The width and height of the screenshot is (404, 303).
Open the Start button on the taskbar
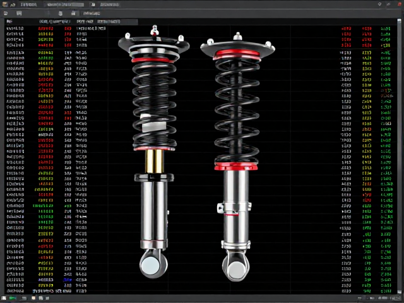click(x=4, y=298)
